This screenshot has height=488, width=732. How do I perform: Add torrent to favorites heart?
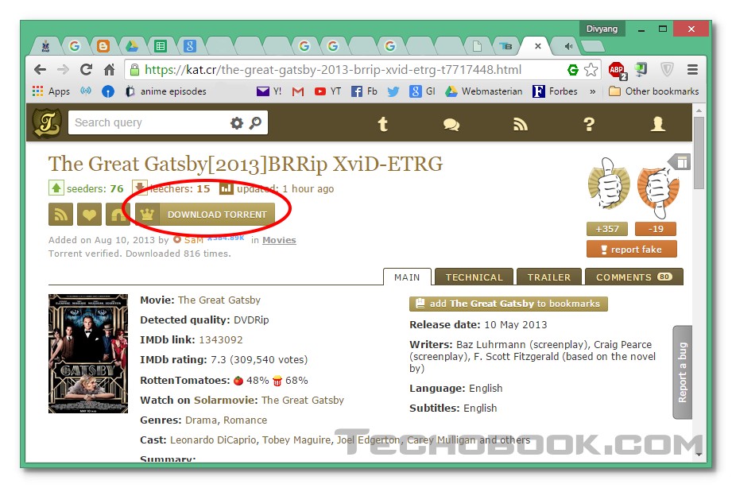click(89, 215)
